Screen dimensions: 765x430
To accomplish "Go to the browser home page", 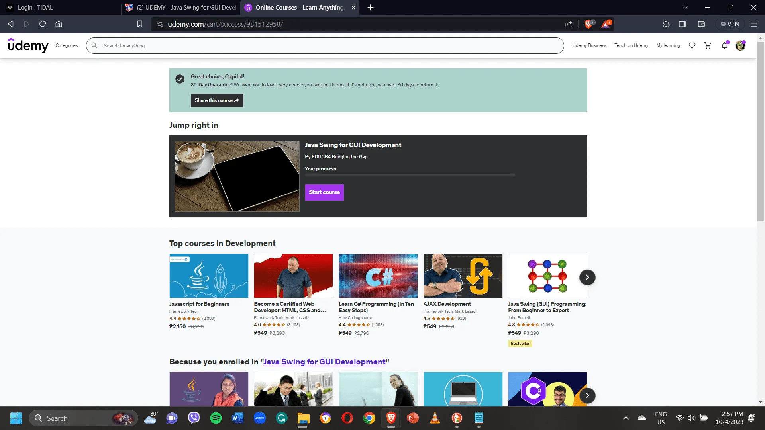I will 59,24.
